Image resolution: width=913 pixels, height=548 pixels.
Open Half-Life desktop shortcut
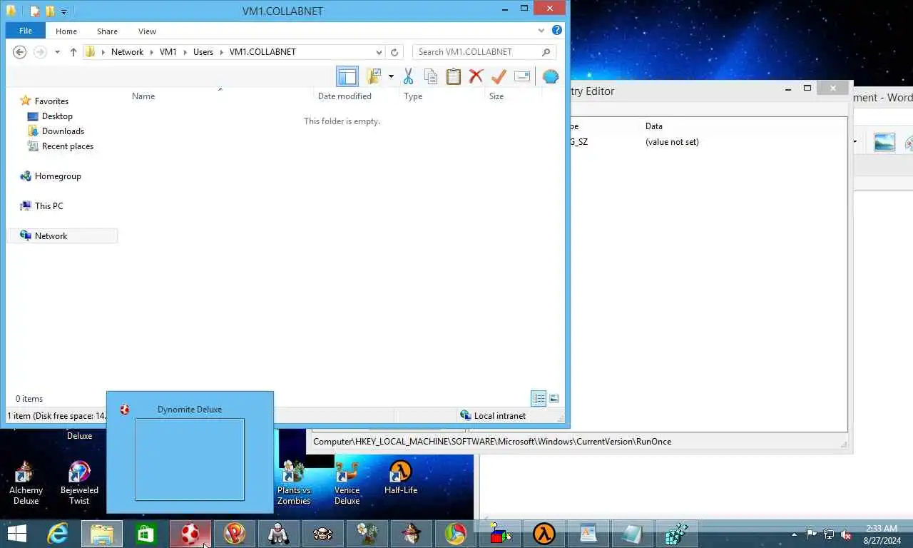pyautogui.click(x=401, y=478)
